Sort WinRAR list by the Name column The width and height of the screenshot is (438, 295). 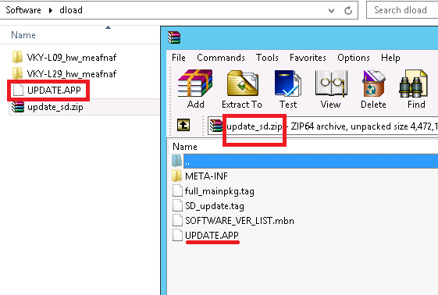point(184,146)
